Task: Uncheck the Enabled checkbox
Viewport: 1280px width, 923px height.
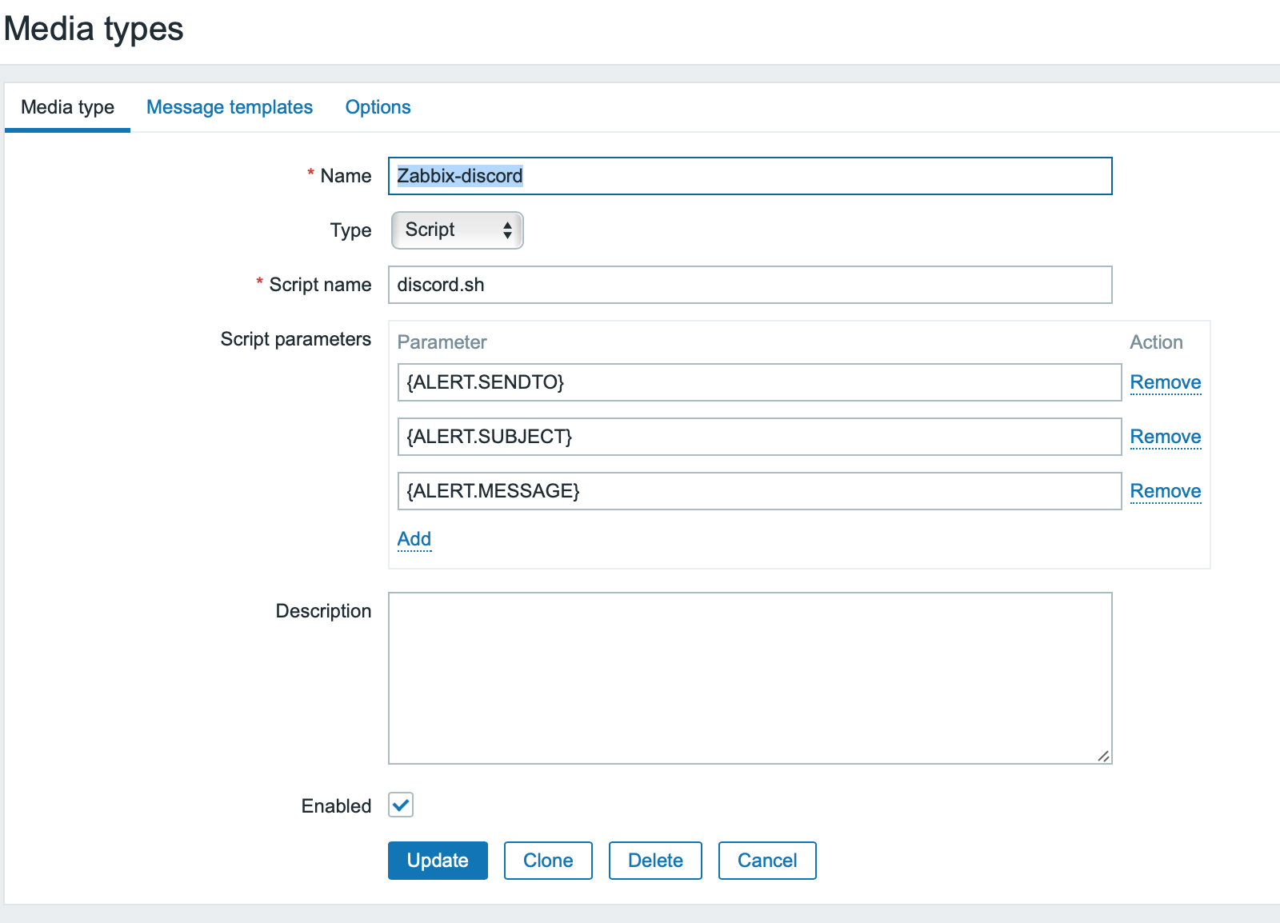Action: coord(401,805)
